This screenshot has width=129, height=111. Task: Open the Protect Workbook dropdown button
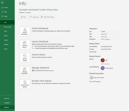click(25, 31)
